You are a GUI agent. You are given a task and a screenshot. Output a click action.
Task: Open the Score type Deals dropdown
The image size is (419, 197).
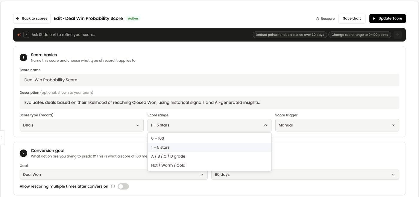pos(81,125)
